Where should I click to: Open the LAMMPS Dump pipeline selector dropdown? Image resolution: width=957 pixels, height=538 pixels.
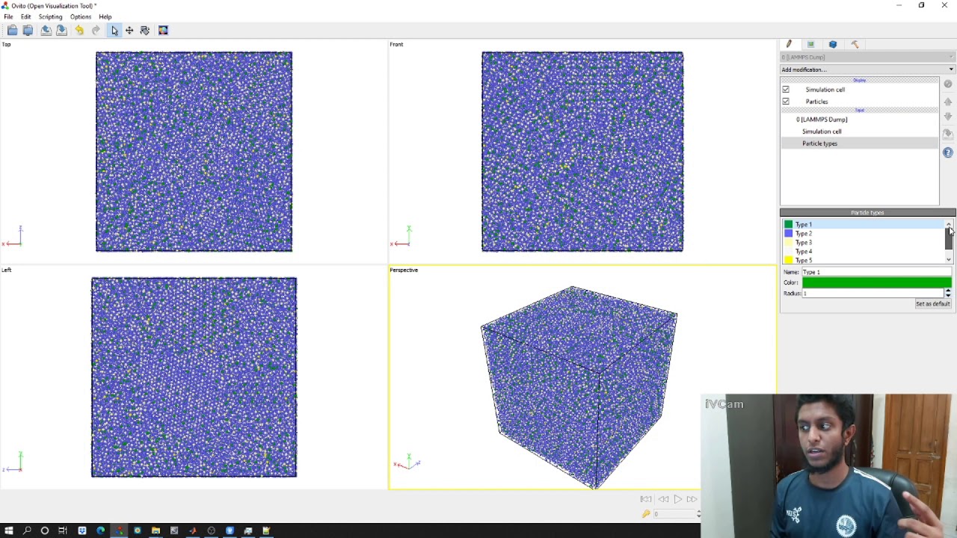click(x=867, y=57)
